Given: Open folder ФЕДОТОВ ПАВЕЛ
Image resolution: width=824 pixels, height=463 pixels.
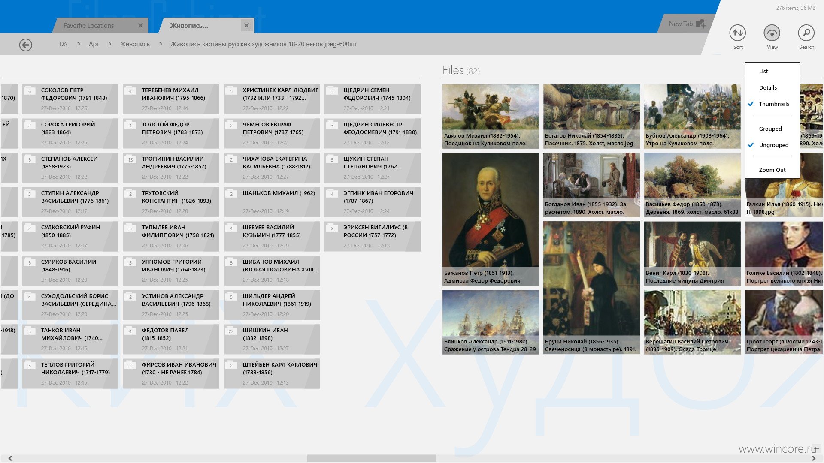Looking at the screenshot, I should click(171, 339).
